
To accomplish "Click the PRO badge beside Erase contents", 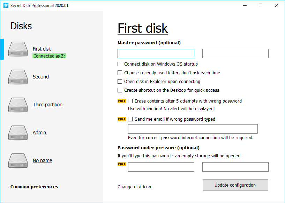I will click(121, 101).
